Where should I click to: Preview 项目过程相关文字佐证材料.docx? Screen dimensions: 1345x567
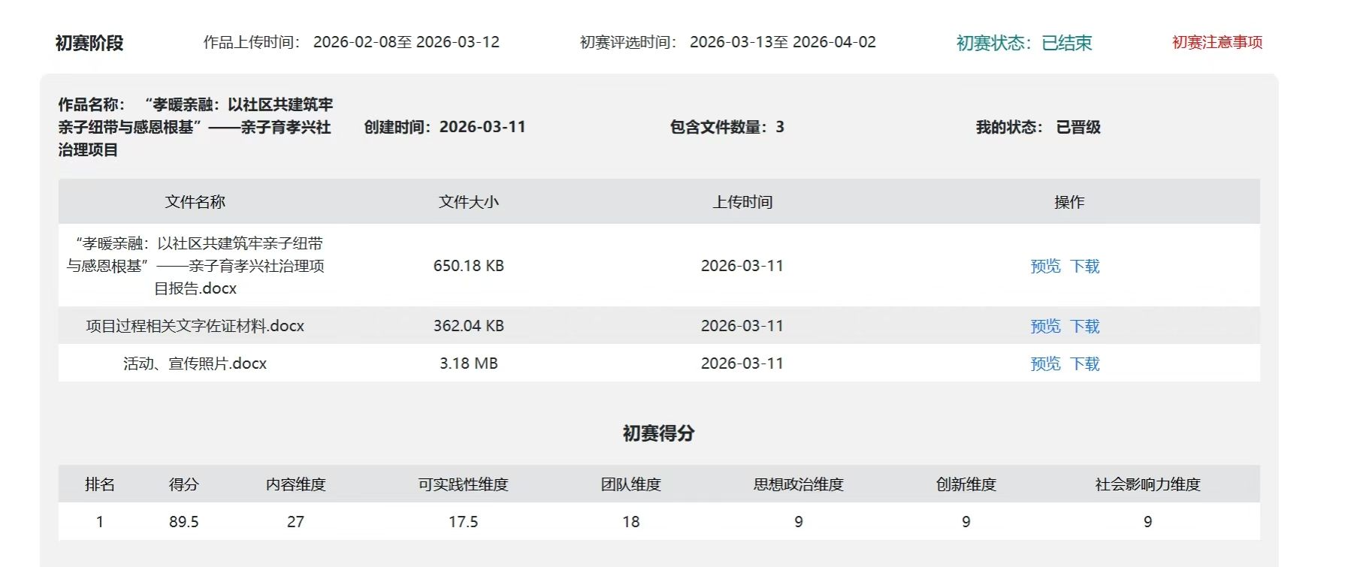pyautogui.click(x=1045, y=326)
